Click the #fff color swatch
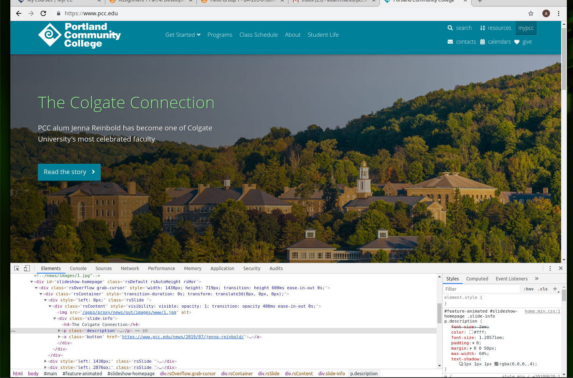 click(x=471, y=332)
